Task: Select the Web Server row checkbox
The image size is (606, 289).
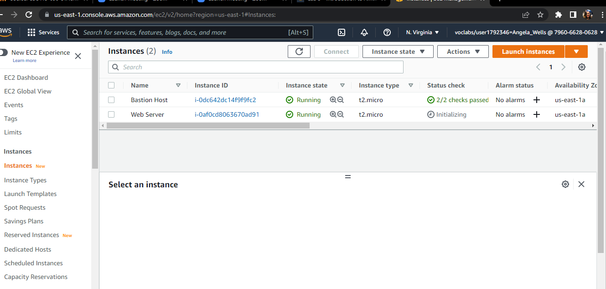Action: coord(111,114)
